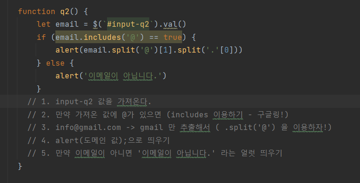Click the [0] index in split('.'[0])

pyautogui.click(x=226, y=50)
